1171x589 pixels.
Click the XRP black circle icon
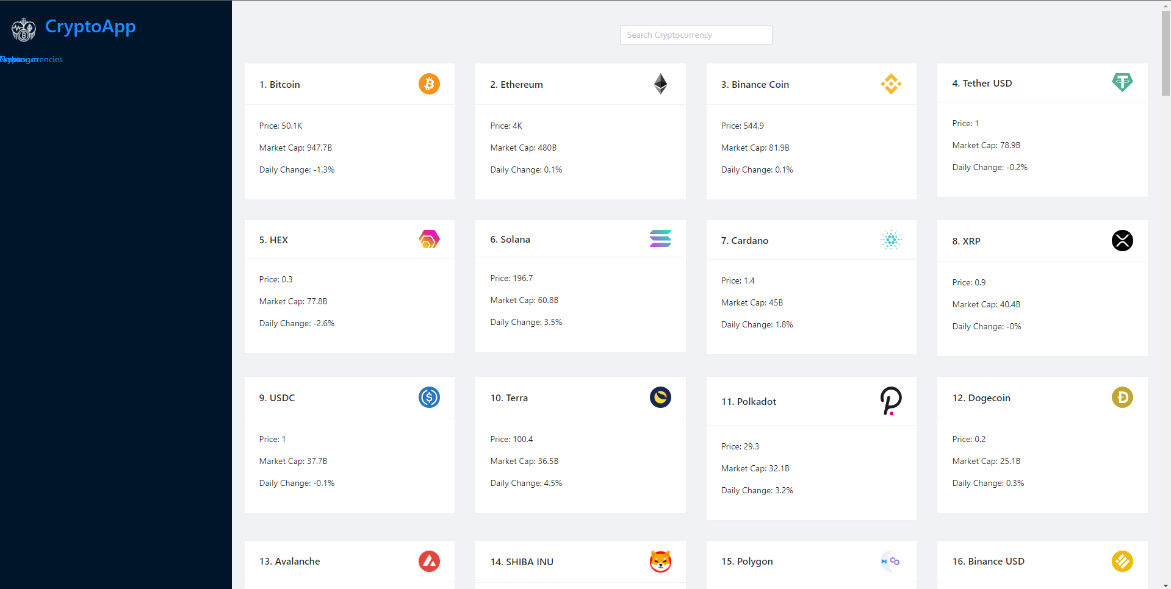click(x=1122, y=240)
